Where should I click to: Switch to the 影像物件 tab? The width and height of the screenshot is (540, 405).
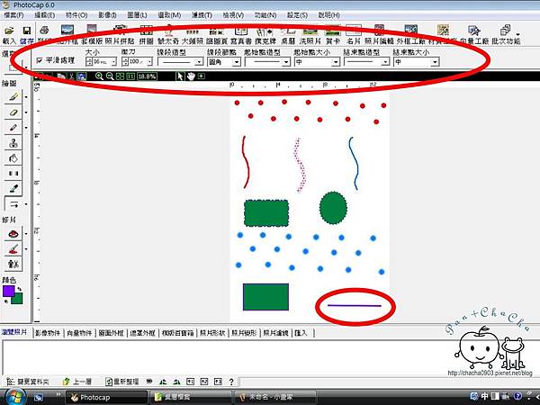tap(48, 333)
